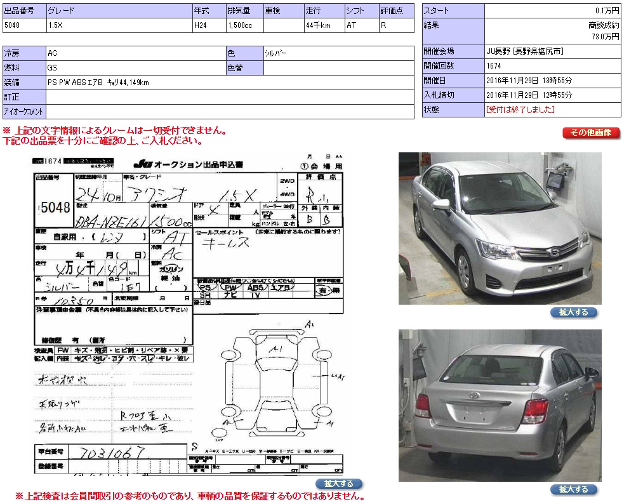Viewport: 643px width, 504px height.
Task: Click the red 受付は終了しました status text
Action: click(520, 110)
